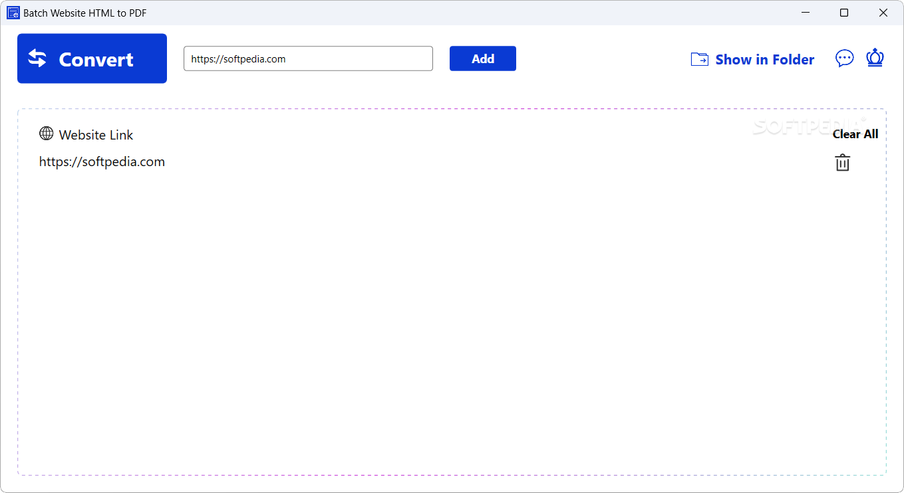This screenshot has height=493, width=904.
Task: Click the Website Link column header
Action: 96,135
